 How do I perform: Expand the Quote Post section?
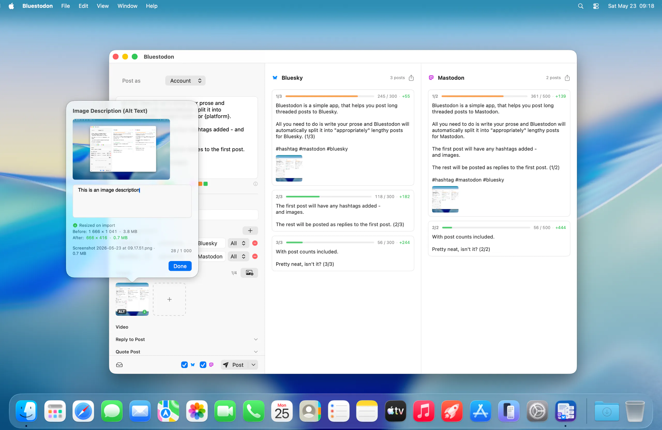coord(256,352)
